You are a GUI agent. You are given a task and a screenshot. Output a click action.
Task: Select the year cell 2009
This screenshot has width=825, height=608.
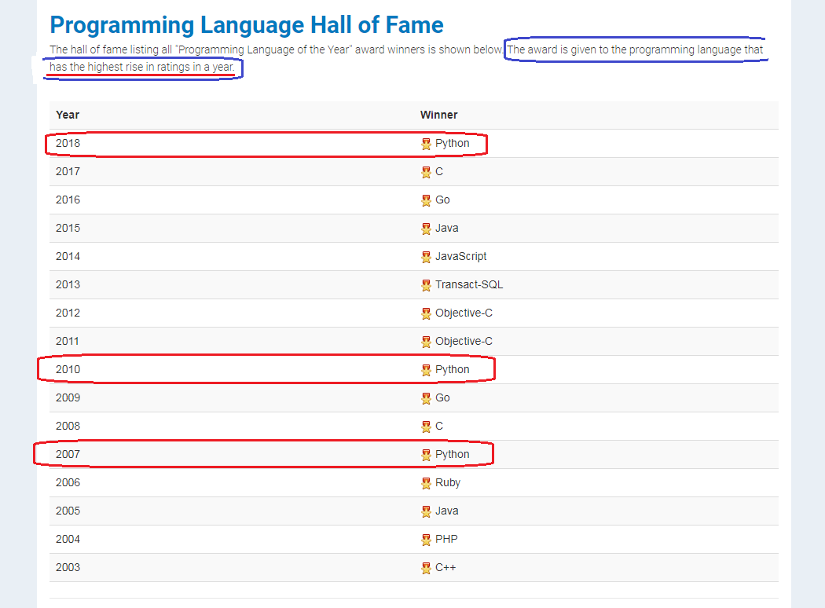point(68,397)
